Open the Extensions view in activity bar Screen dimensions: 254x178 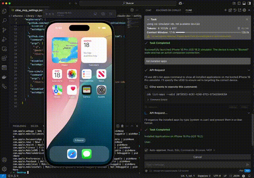pyautogui.click(x=5, y=58)
